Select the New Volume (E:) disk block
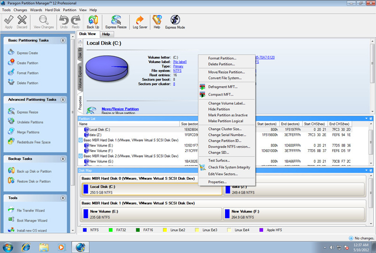The image size is (376, 253). click(151, 214)
